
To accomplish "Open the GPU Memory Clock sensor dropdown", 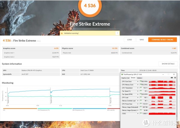I will 138,85.
